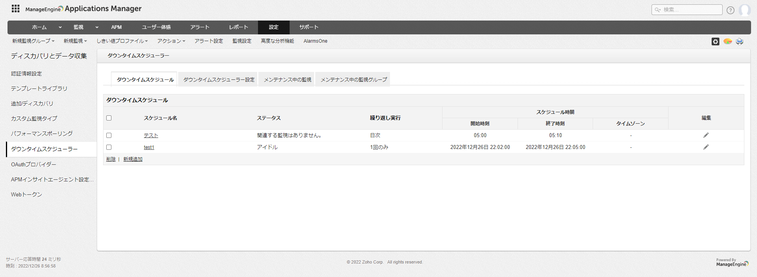Click the pie chart icon
This screenshot has height=277, width=757.
coord(727,41)
